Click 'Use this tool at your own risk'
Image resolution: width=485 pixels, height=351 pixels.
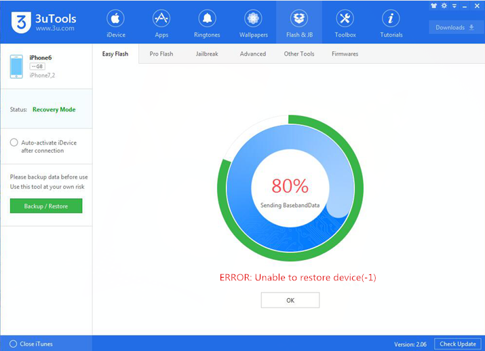(x=47, y=187)
